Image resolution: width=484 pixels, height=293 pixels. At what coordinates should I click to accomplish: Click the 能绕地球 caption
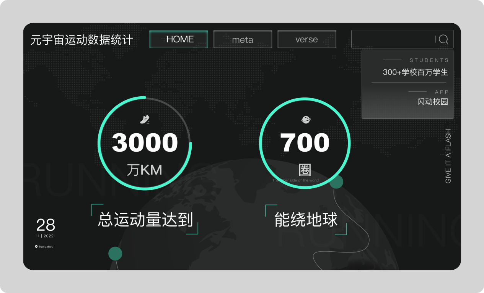point(306,219)
